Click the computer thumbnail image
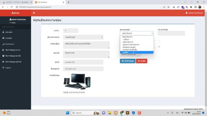Screen dimensions: 207x116 click(x=77, y=82)
